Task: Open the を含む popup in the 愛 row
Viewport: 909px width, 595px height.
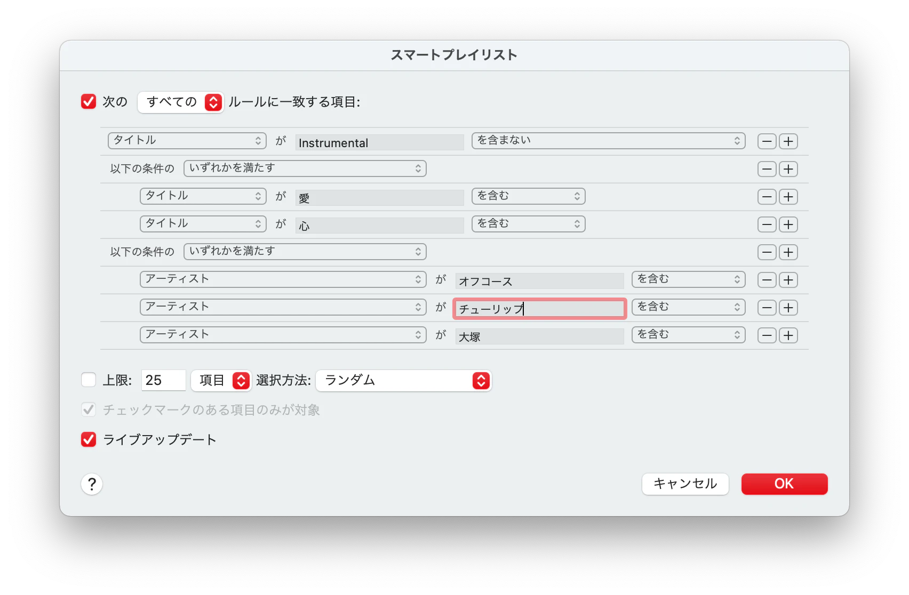Action: tap(529, 196)
